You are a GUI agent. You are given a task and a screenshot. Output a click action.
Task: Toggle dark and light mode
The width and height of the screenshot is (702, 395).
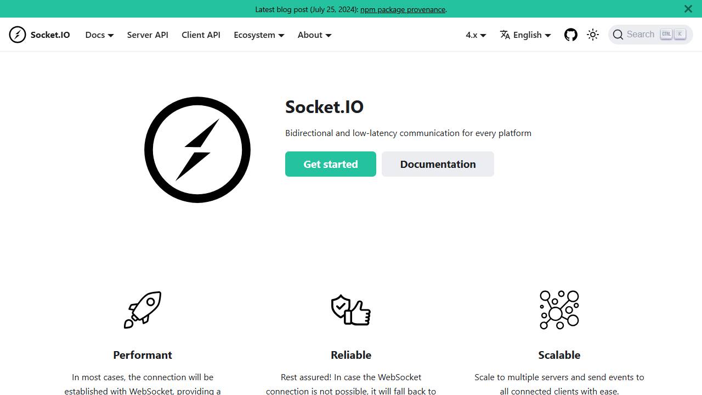(x=593, y=35)
